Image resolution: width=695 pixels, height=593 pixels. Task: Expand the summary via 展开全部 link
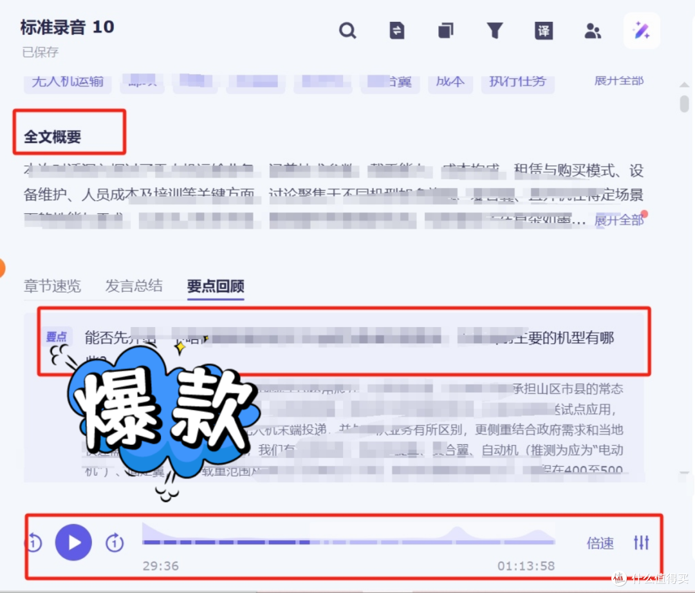[x=619, y=220]
